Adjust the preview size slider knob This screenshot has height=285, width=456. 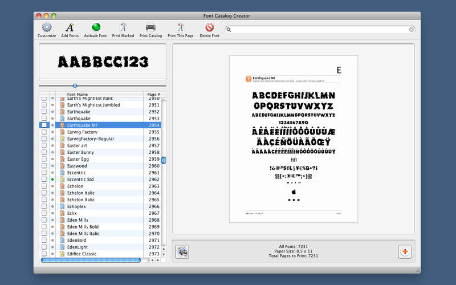(x=75, y=86)
